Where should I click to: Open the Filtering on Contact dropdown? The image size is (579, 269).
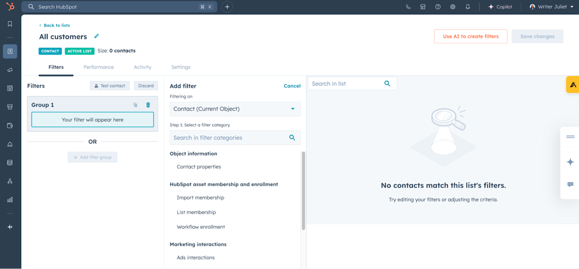(235, 109)
